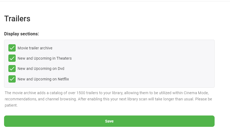Image resolution: width=230 pixels, height=136 pixels.
Task: Click the word 'patient' in the help text
Action: coord(11,105)
